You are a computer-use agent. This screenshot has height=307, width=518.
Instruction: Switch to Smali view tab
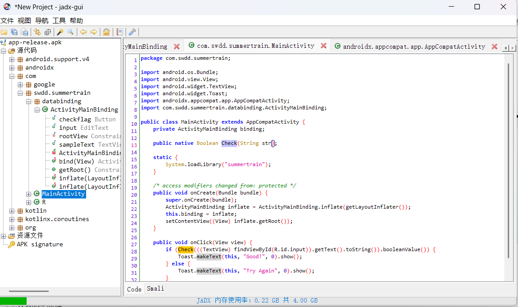(155, 289)
